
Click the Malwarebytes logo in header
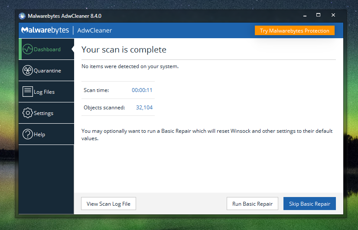coord(45,30)
